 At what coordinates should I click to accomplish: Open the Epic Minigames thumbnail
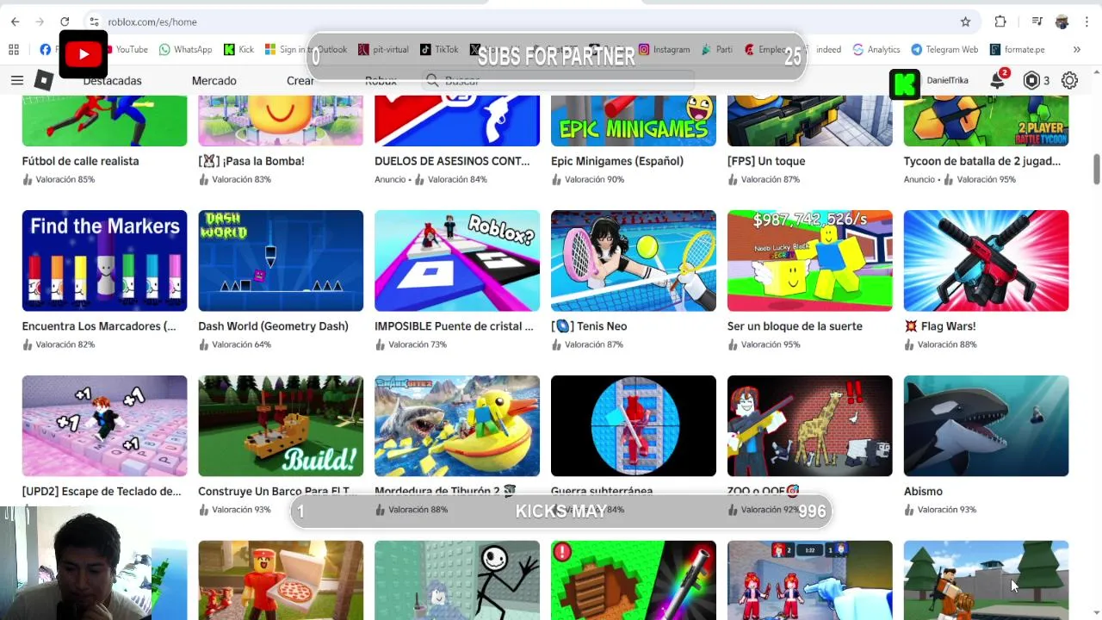pos(633,121)
